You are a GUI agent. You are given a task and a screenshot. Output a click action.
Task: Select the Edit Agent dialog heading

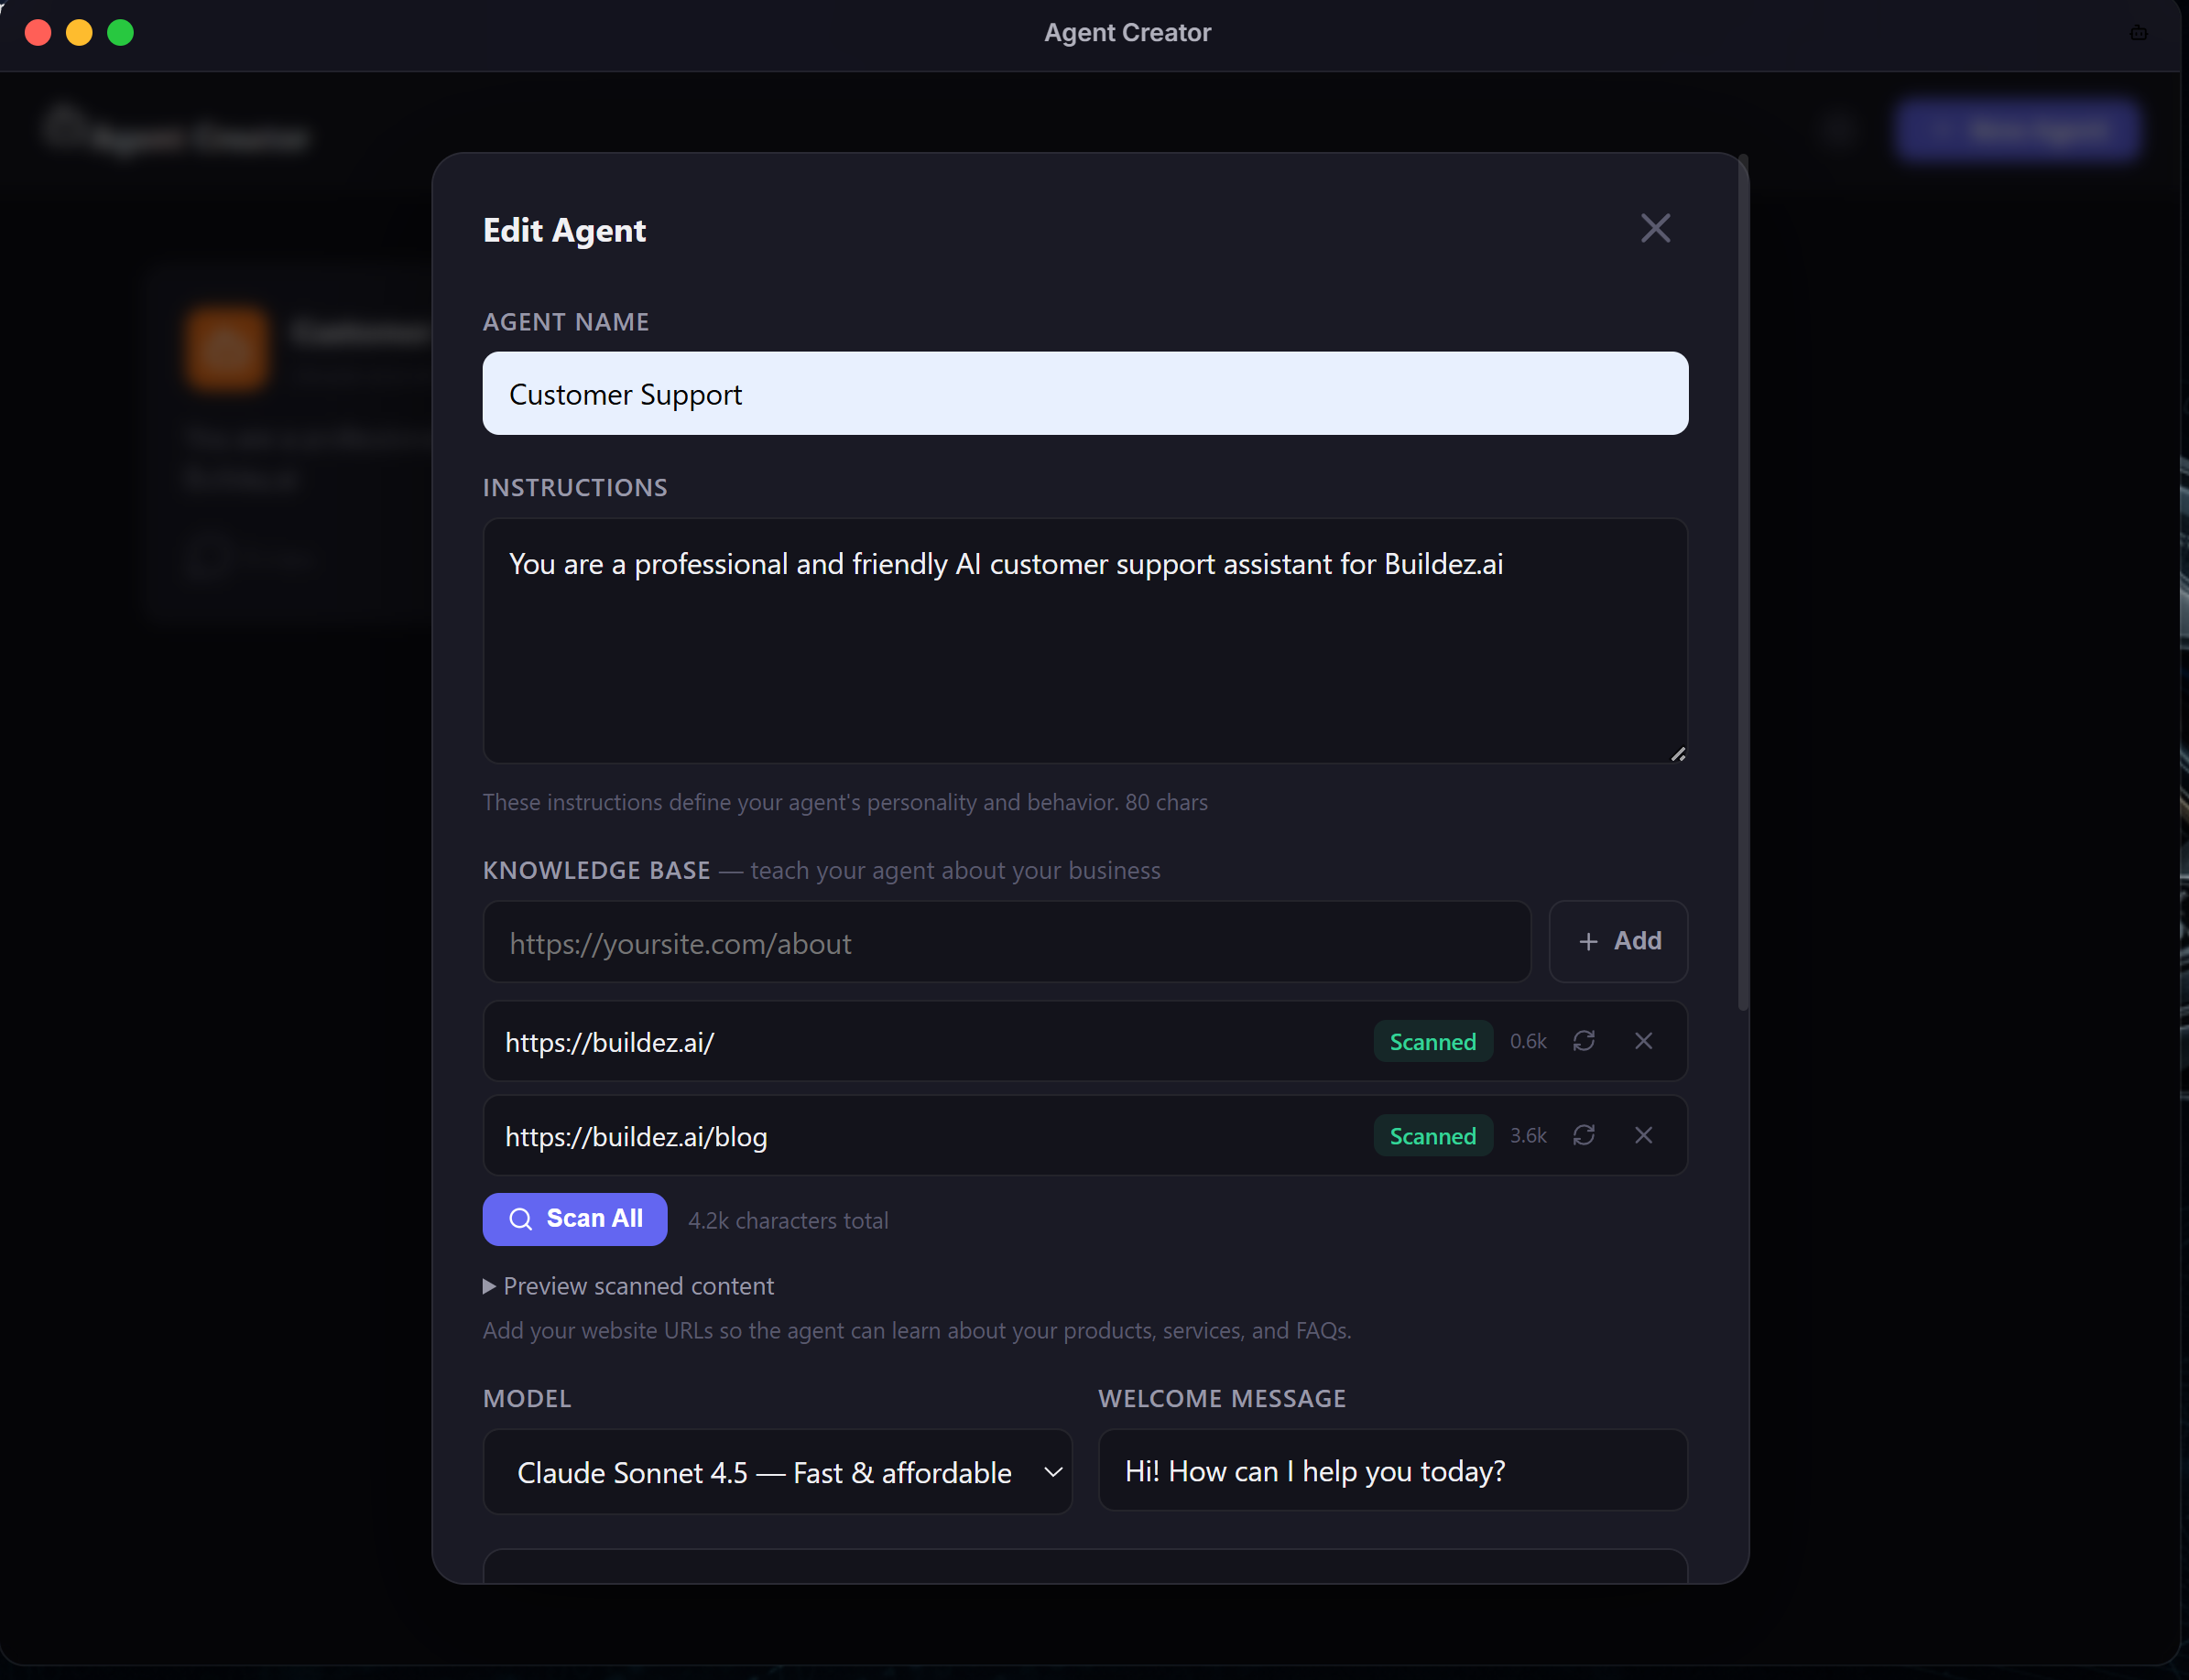click(563, 229)
